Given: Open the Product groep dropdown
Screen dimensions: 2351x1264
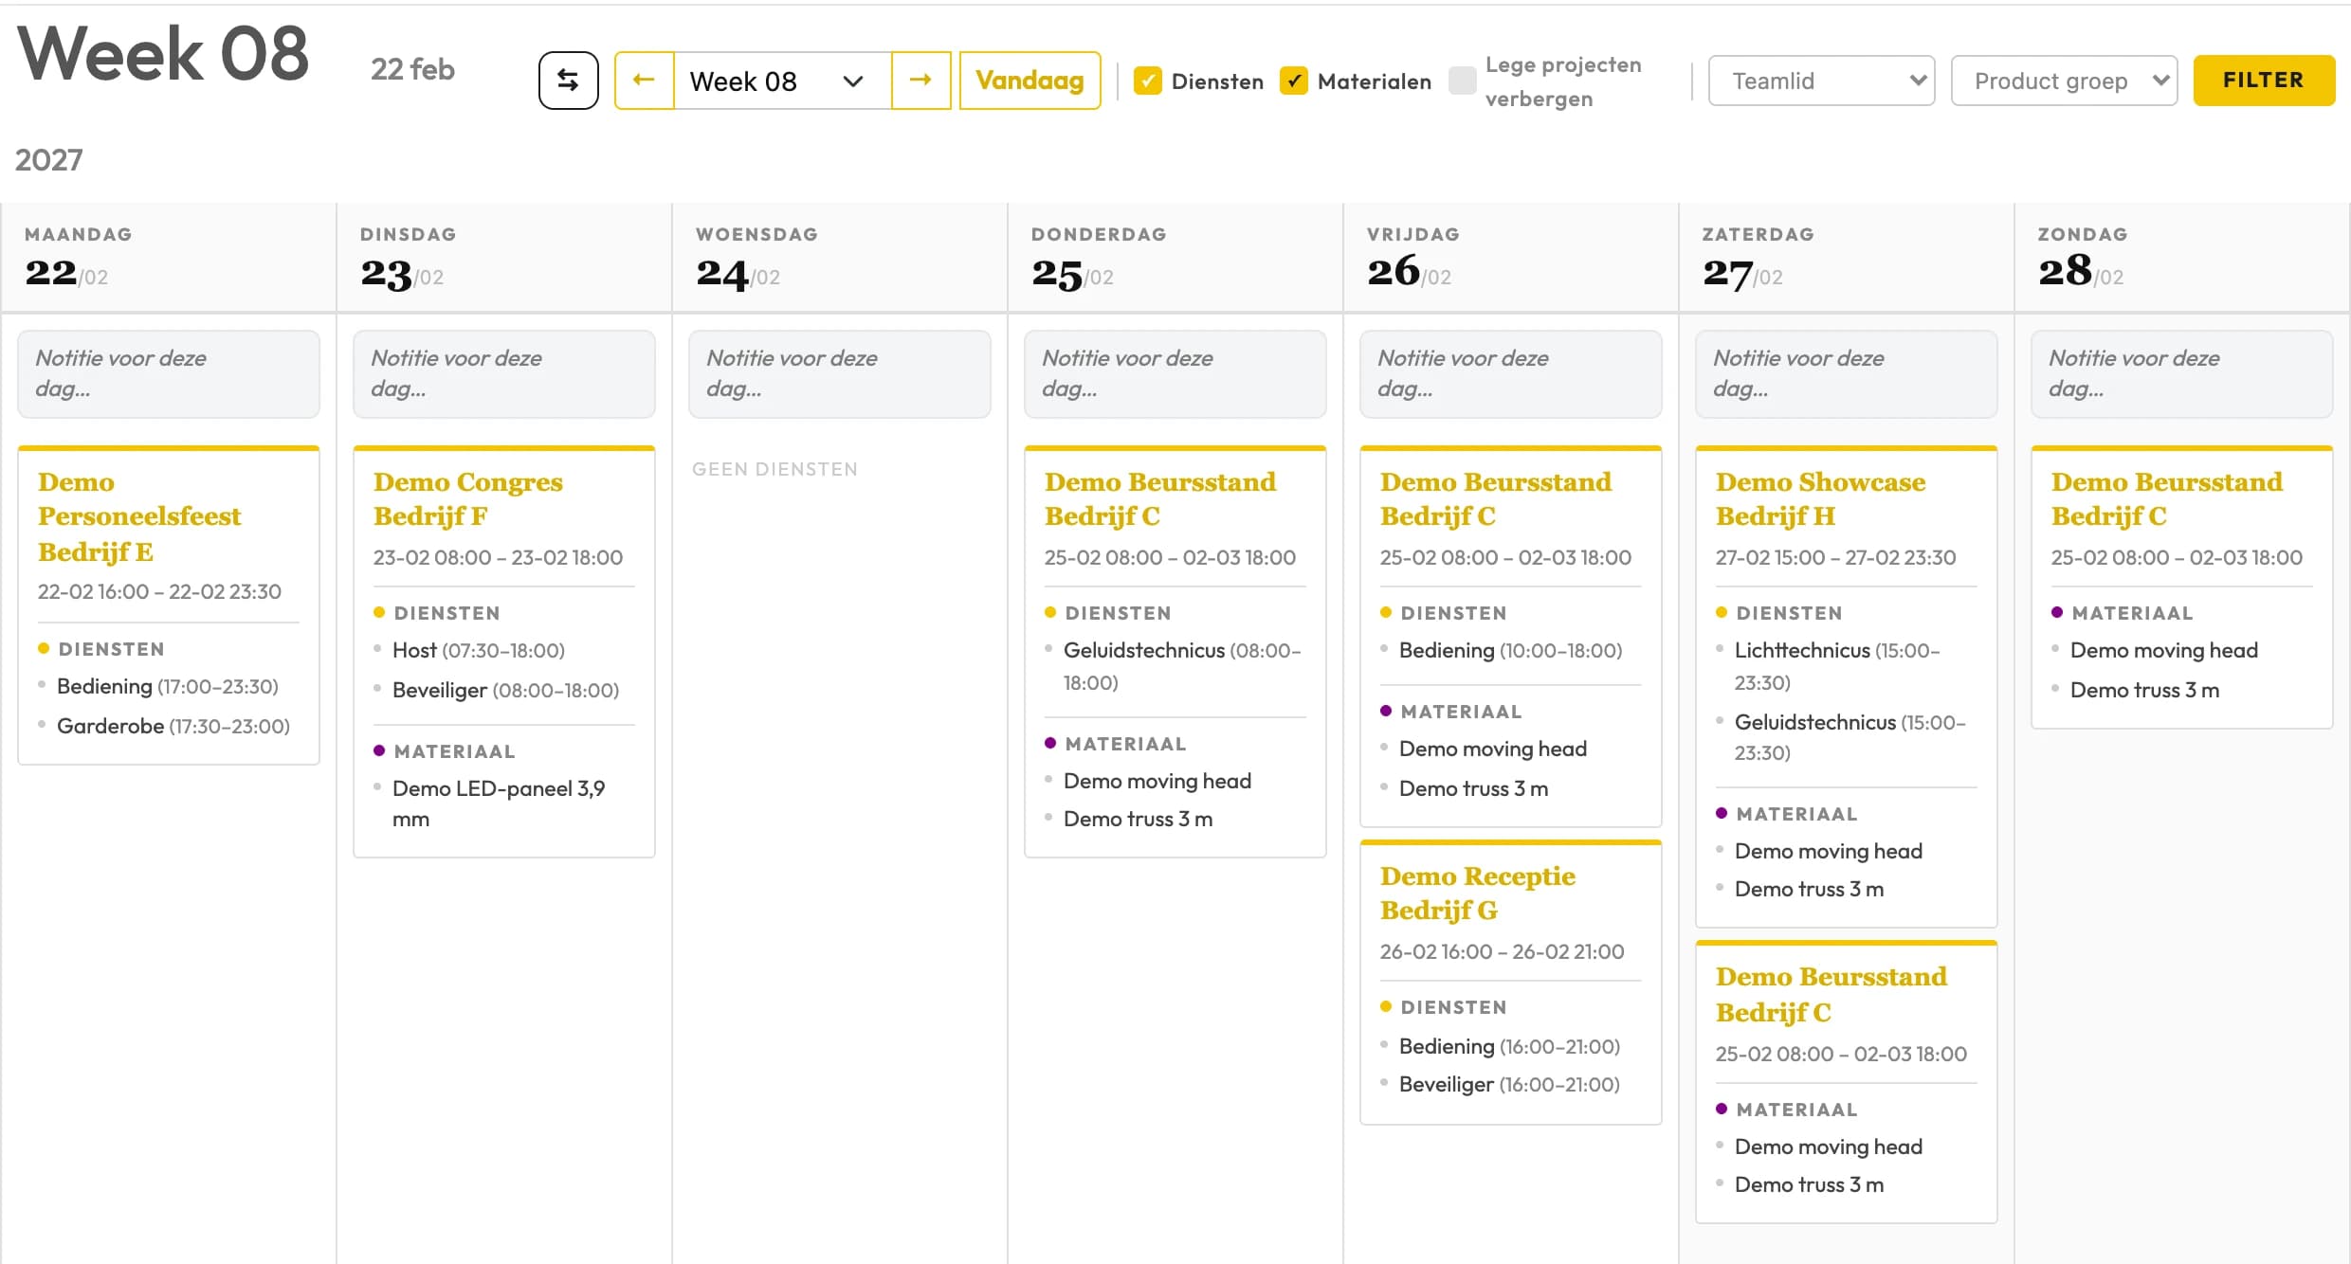Looking at the screenshot, I should (x=2064, y=81).
